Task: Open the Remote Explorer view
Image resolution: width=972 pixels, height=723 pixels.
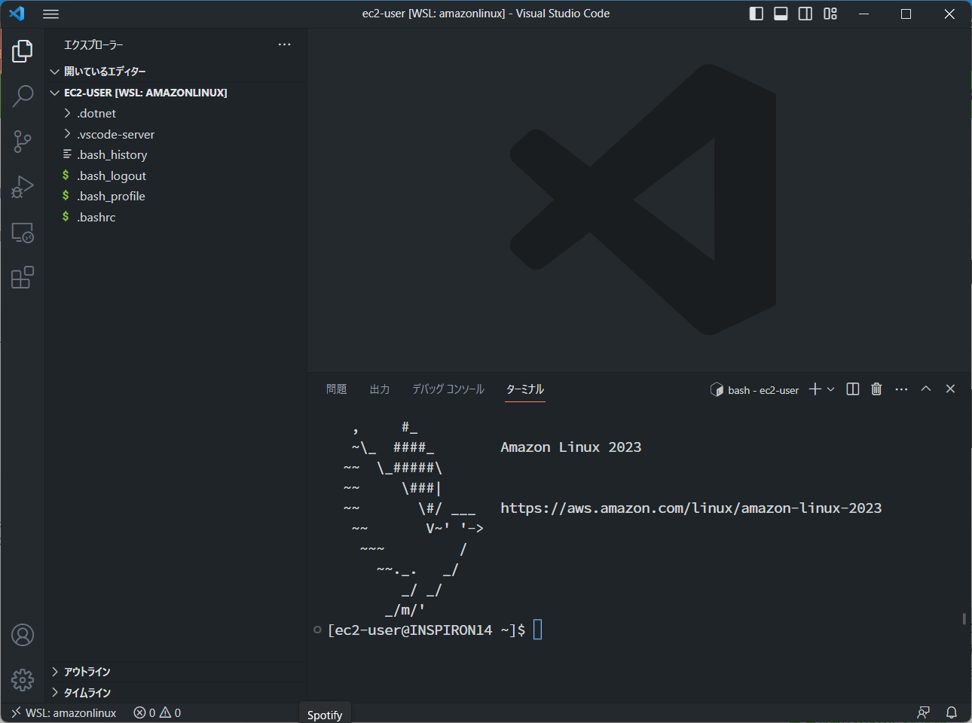Action: [x=23, y=233]
